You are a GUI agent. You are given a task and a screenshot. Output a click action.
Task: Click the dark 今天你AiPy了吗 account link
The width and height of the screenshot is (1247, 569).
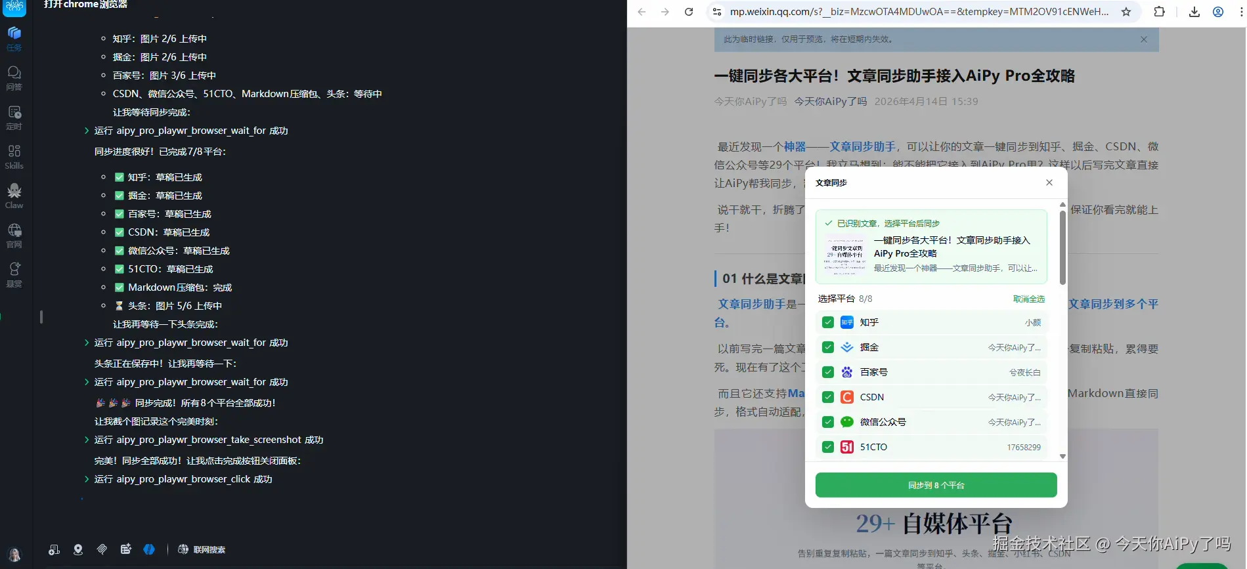(831, 101)
